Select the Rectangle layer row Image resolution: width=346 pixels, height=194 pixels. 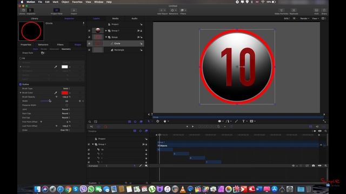[115, 50]
